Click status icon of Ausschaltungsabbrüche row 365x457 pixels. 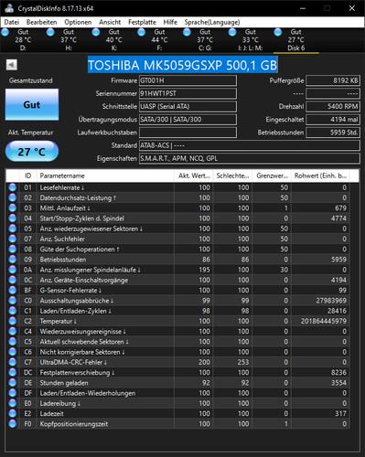[13, 301]
